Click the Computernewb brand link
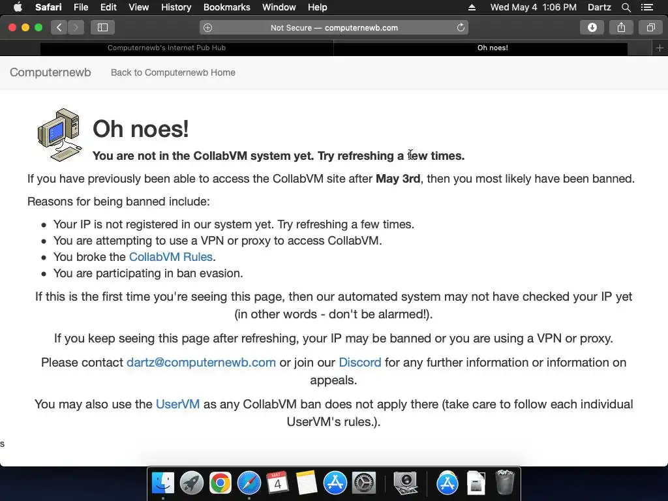 coord(50,72)
